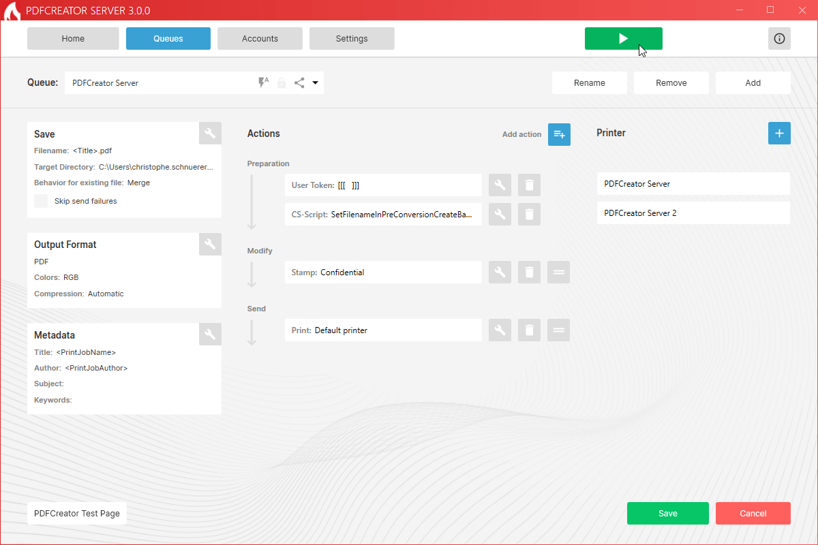Delete the Stamp Confidential action
This screenshot has height=545, width=818.
coord(529,272)
